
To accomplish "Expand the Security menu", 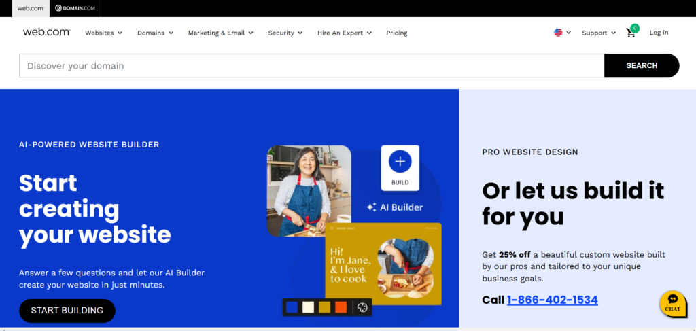I will coord(285,33).
